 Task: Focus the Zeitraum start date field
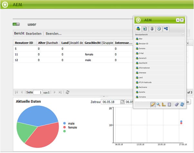click(111, 102)
